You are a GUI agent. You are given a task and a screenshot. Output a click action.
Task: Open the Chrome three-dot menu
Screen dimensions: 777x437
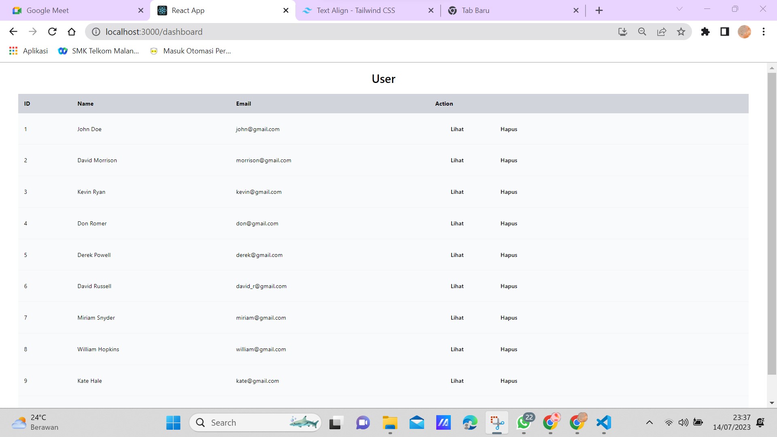(764, 32)
